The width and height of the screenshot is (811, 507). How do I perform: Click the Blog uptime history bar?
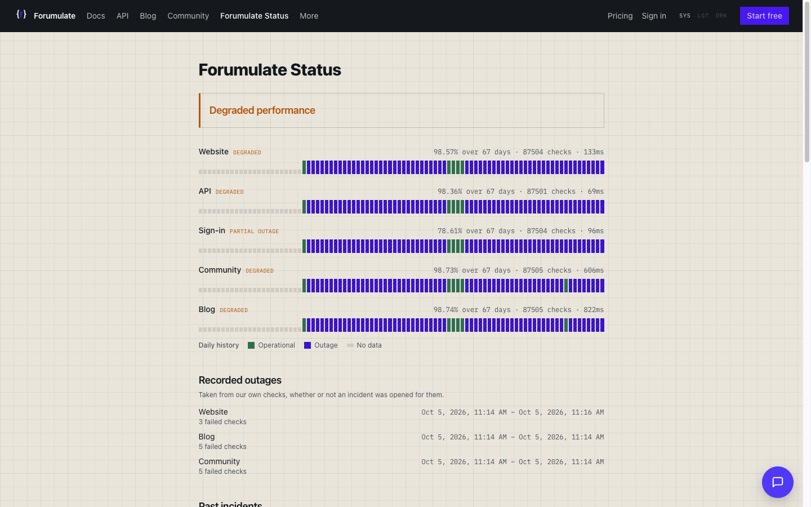(x=402, y=325)
